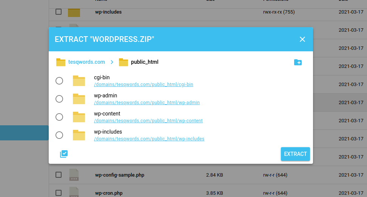Click the wp-cron.php file name

click(109, 193)
